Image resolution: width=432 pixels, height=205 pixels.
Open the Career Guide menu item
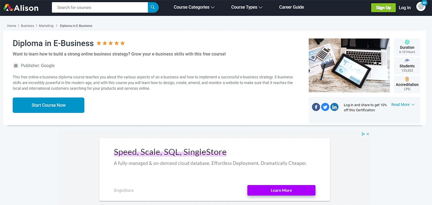[x=291, y=7]
